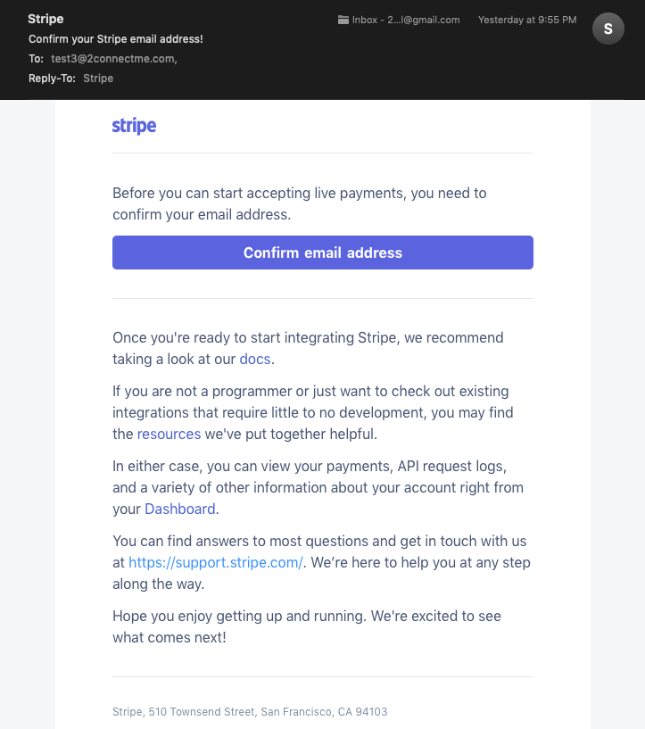Click the sender name Stripe in header
Screen dimensions: 645x729
coord(45,19)
